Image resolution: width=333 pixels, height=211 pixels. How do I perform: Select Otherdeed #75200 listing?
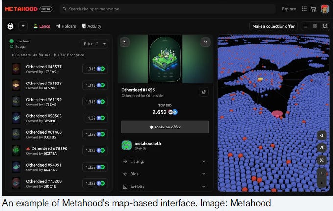[59, 183]
